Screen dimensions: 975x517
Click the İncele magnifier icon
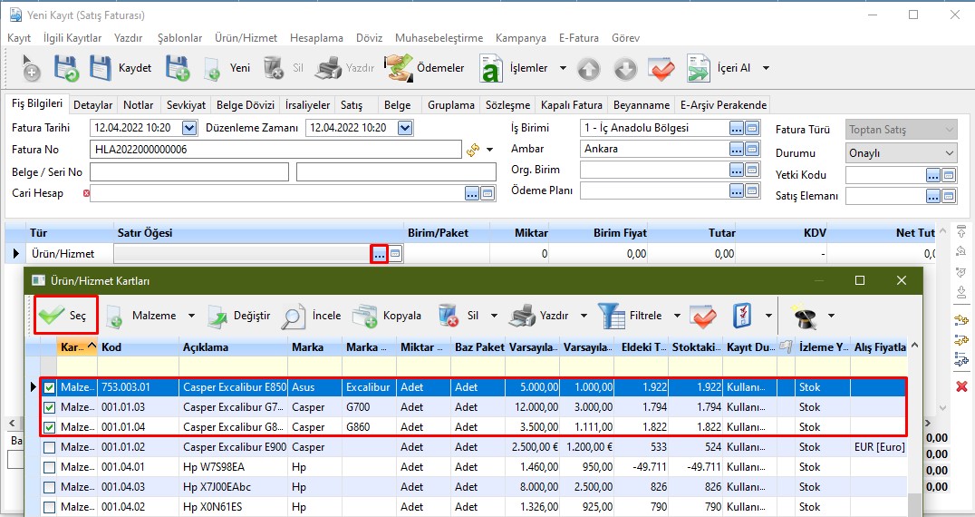pos(294,316)
